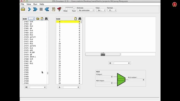Select ROM row 27466 @0

click(35, 28)
